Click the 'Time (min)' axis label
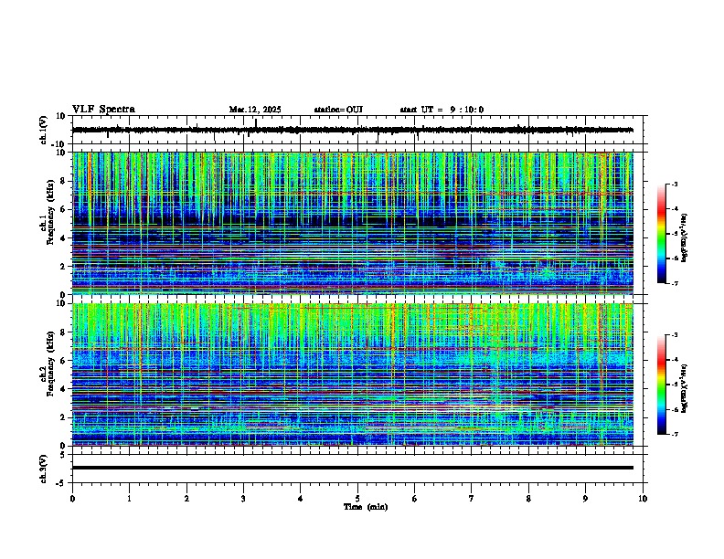Viewport: 724px width, 559px height. 366,507
